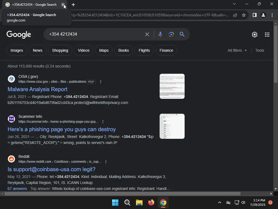This screenshot has height=209, width=278.
Task: Click the scammer.info URL breadcrumb
Action: click(x=58, y=122)
